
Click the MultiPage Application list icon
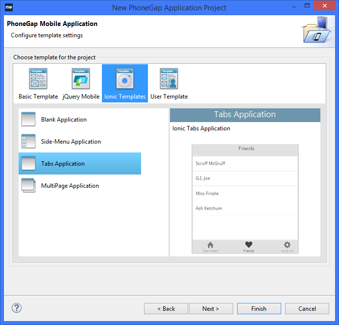(28, 186)
